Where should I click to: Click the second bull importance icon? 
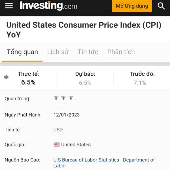click(63, 98)
